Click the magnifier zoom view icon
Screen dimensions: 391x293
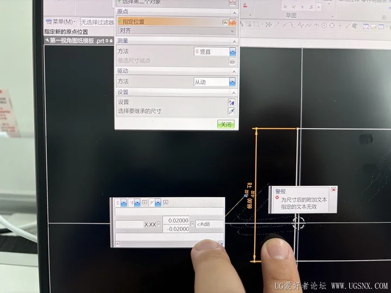[366, 27]
